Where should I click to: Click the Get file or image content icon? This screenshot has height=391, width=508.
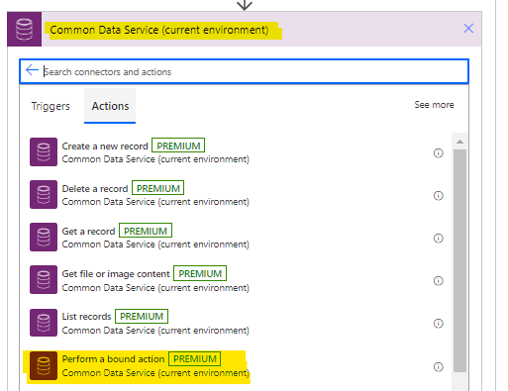point(44,279)
